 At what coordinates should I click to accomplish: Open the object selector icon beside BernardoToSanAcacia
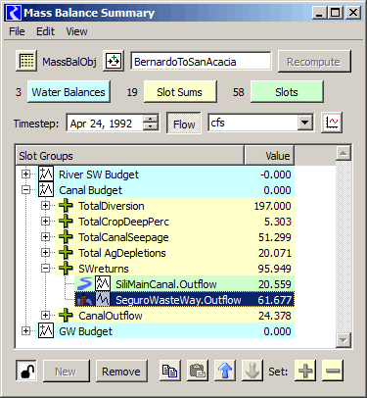tap(114, 61)
